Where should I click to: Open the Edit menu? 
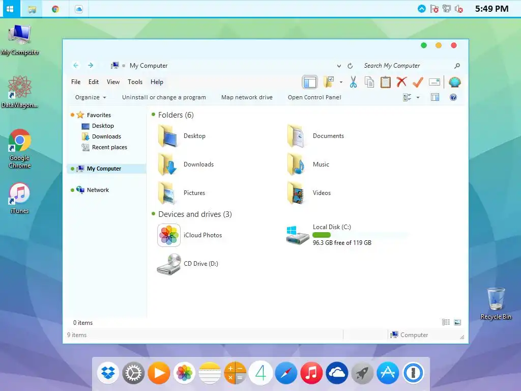[x=94, y=82]
